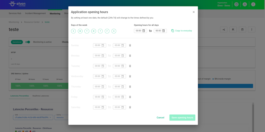Screen dimensions: 265x132
Task: Switch to the Incident Management tab
Action: 36,13
